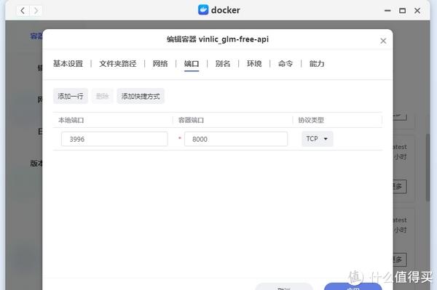Switch to the 环境 tab
This screenshot has width=437, height=290.
point(254,64)
